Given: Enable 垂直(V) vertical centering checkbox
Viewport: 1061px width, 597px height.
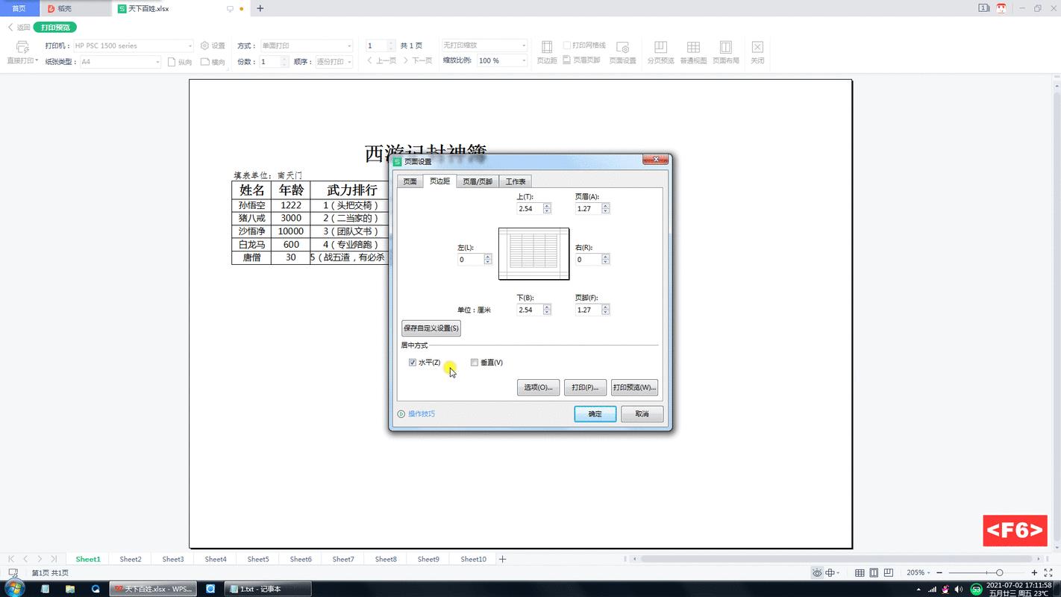Looking at the screenshot, I should 475,363.
